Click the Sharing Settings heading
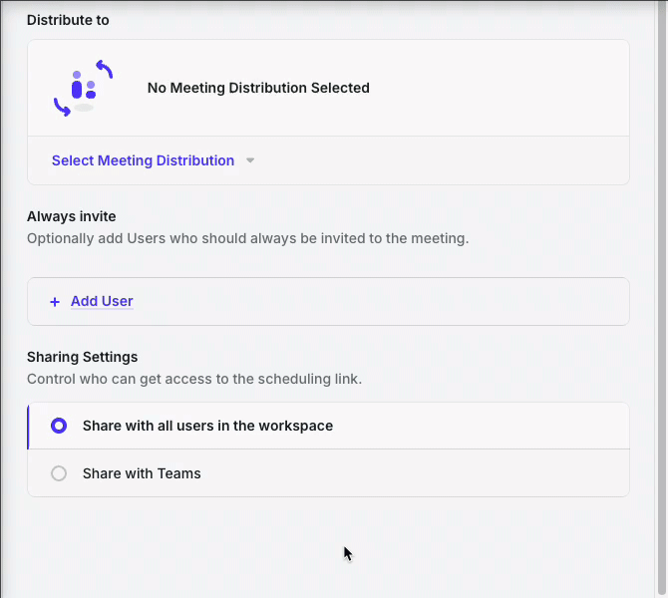668x598 pixels. point(82,357)
